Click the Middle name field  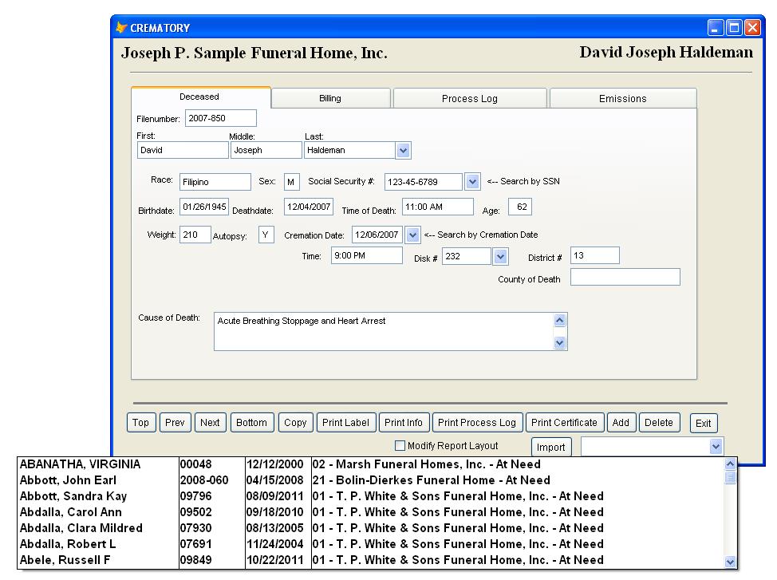pyautogui.click(x=266, y=150)
